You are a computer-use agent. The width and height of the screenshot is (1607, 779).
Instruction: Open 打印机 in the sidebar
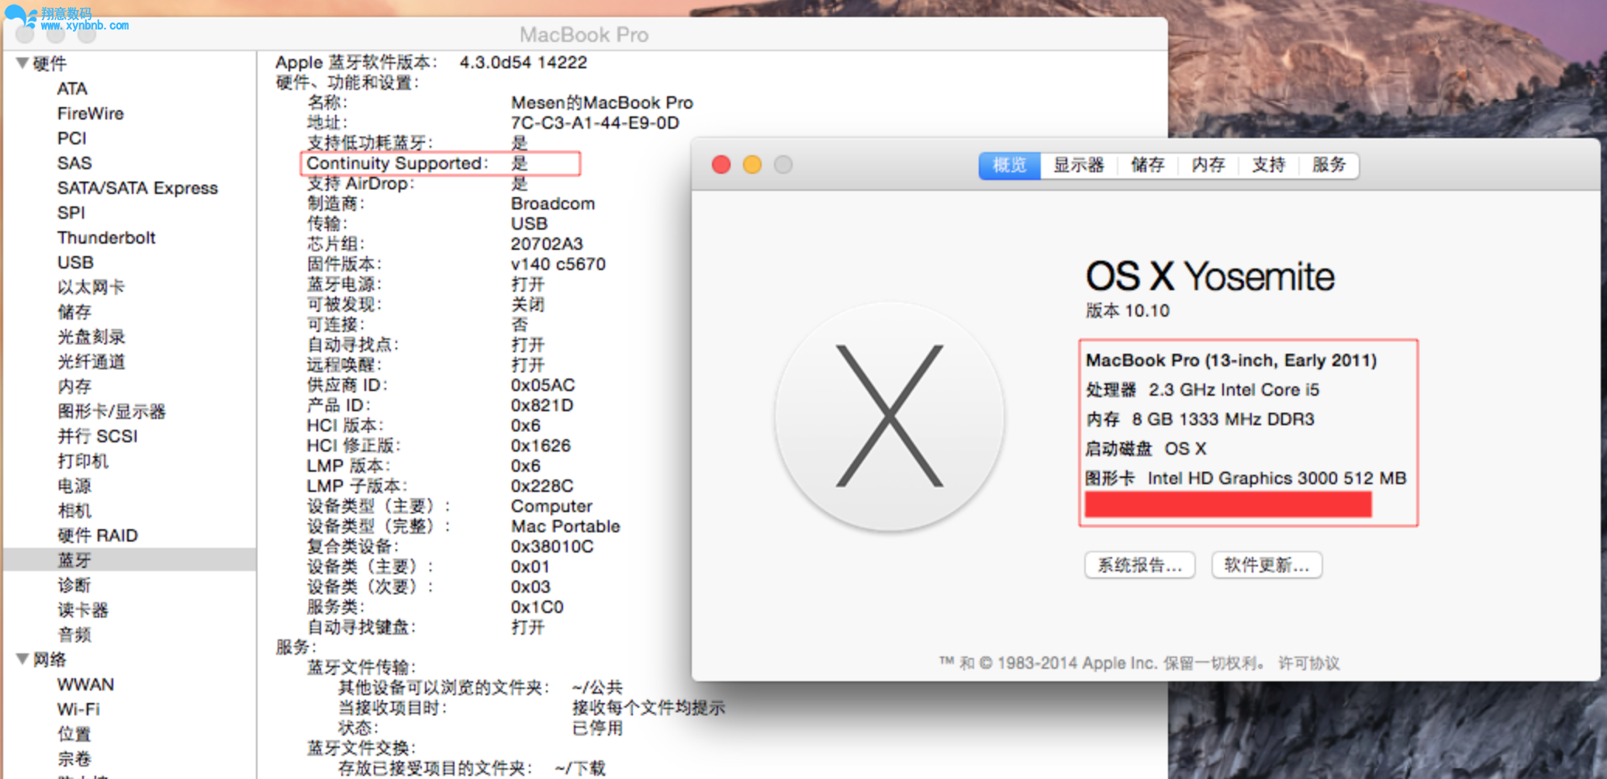tap(82, 461)
